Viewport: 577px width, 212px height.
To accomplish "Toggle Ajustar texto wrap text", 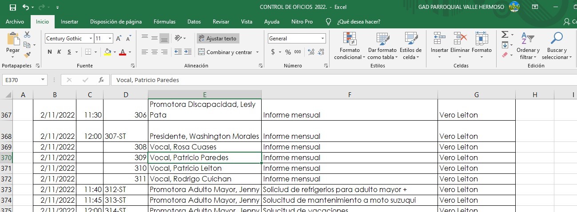I will pos(218,39).
